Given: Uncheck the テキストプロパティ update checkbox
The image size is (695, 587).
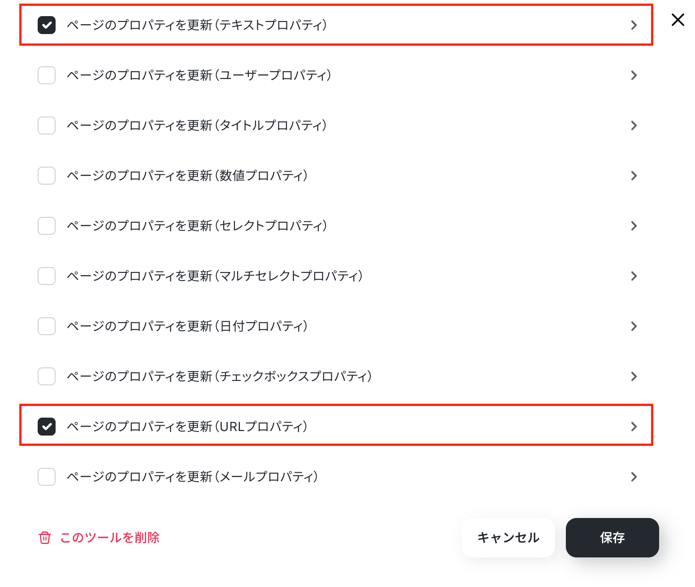Looking at the screenshot, I should (x=47, y=25).
